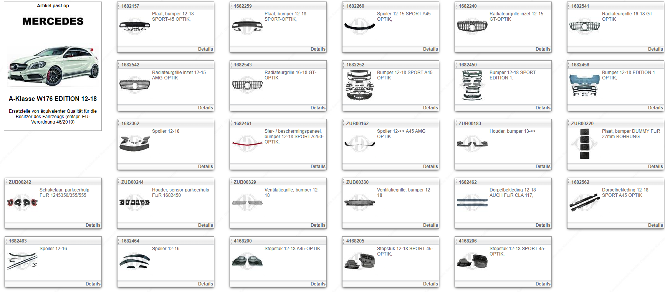Click the 1682461 red trim strip thumbnail
Screen dimensions: 665x292
coord(247,144)
